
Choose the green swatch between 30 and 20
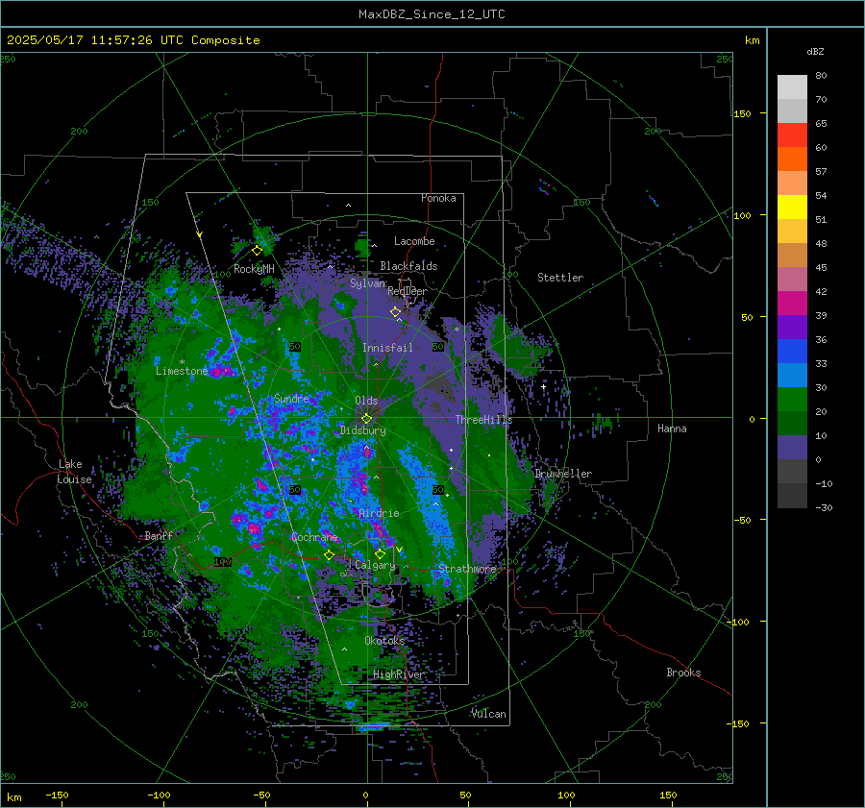tap(792, 400)
